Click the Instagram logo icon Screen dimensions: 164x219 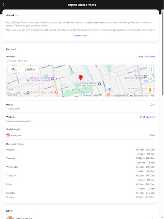8,135
